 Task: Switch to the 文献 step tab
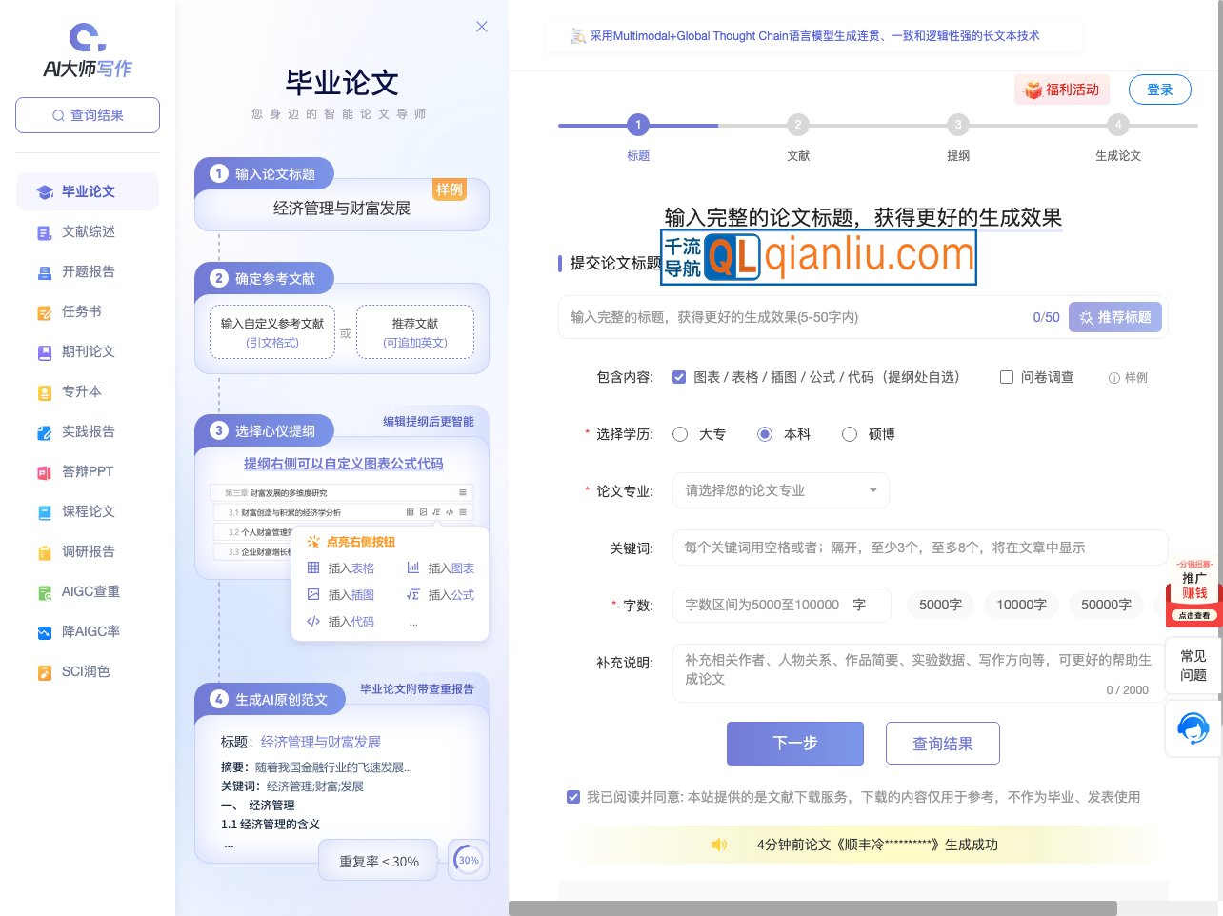pos(798,125)
